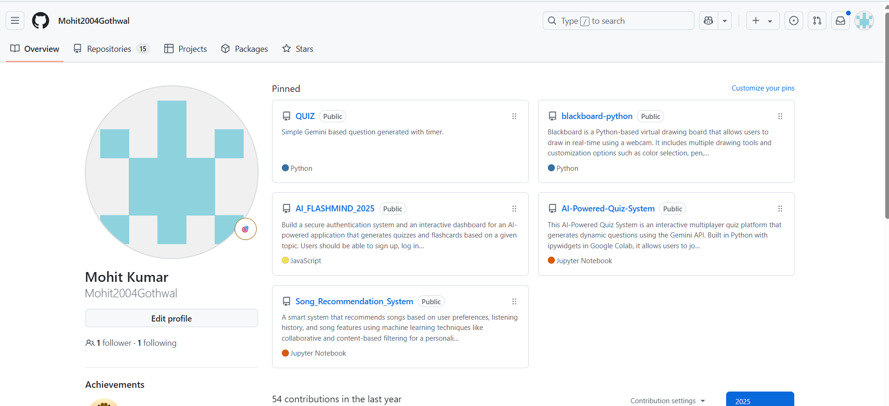The width and height of the screenshot is (889, 406).
Task: Click the repo icon beside AI_FLASHMIND_2025
Action: 287,209
